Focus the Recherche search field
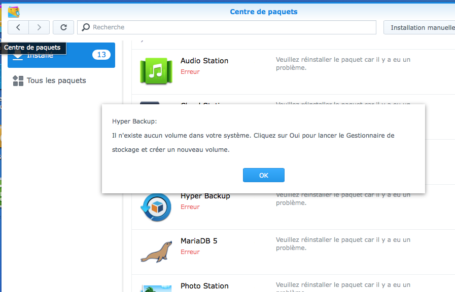The height and width of the screenshot is (292, 455). 227,27
